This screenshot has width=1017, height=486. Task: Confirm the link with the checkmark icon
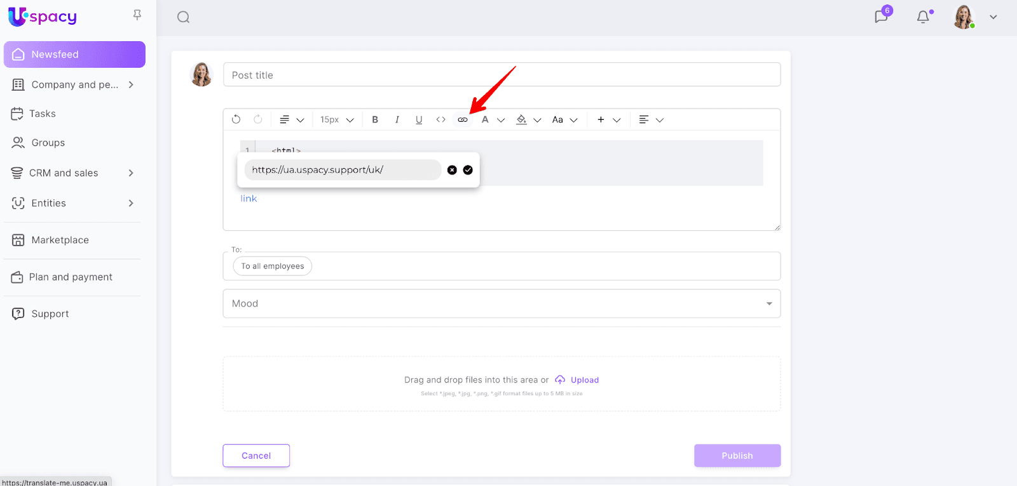(x=468, y=170)
